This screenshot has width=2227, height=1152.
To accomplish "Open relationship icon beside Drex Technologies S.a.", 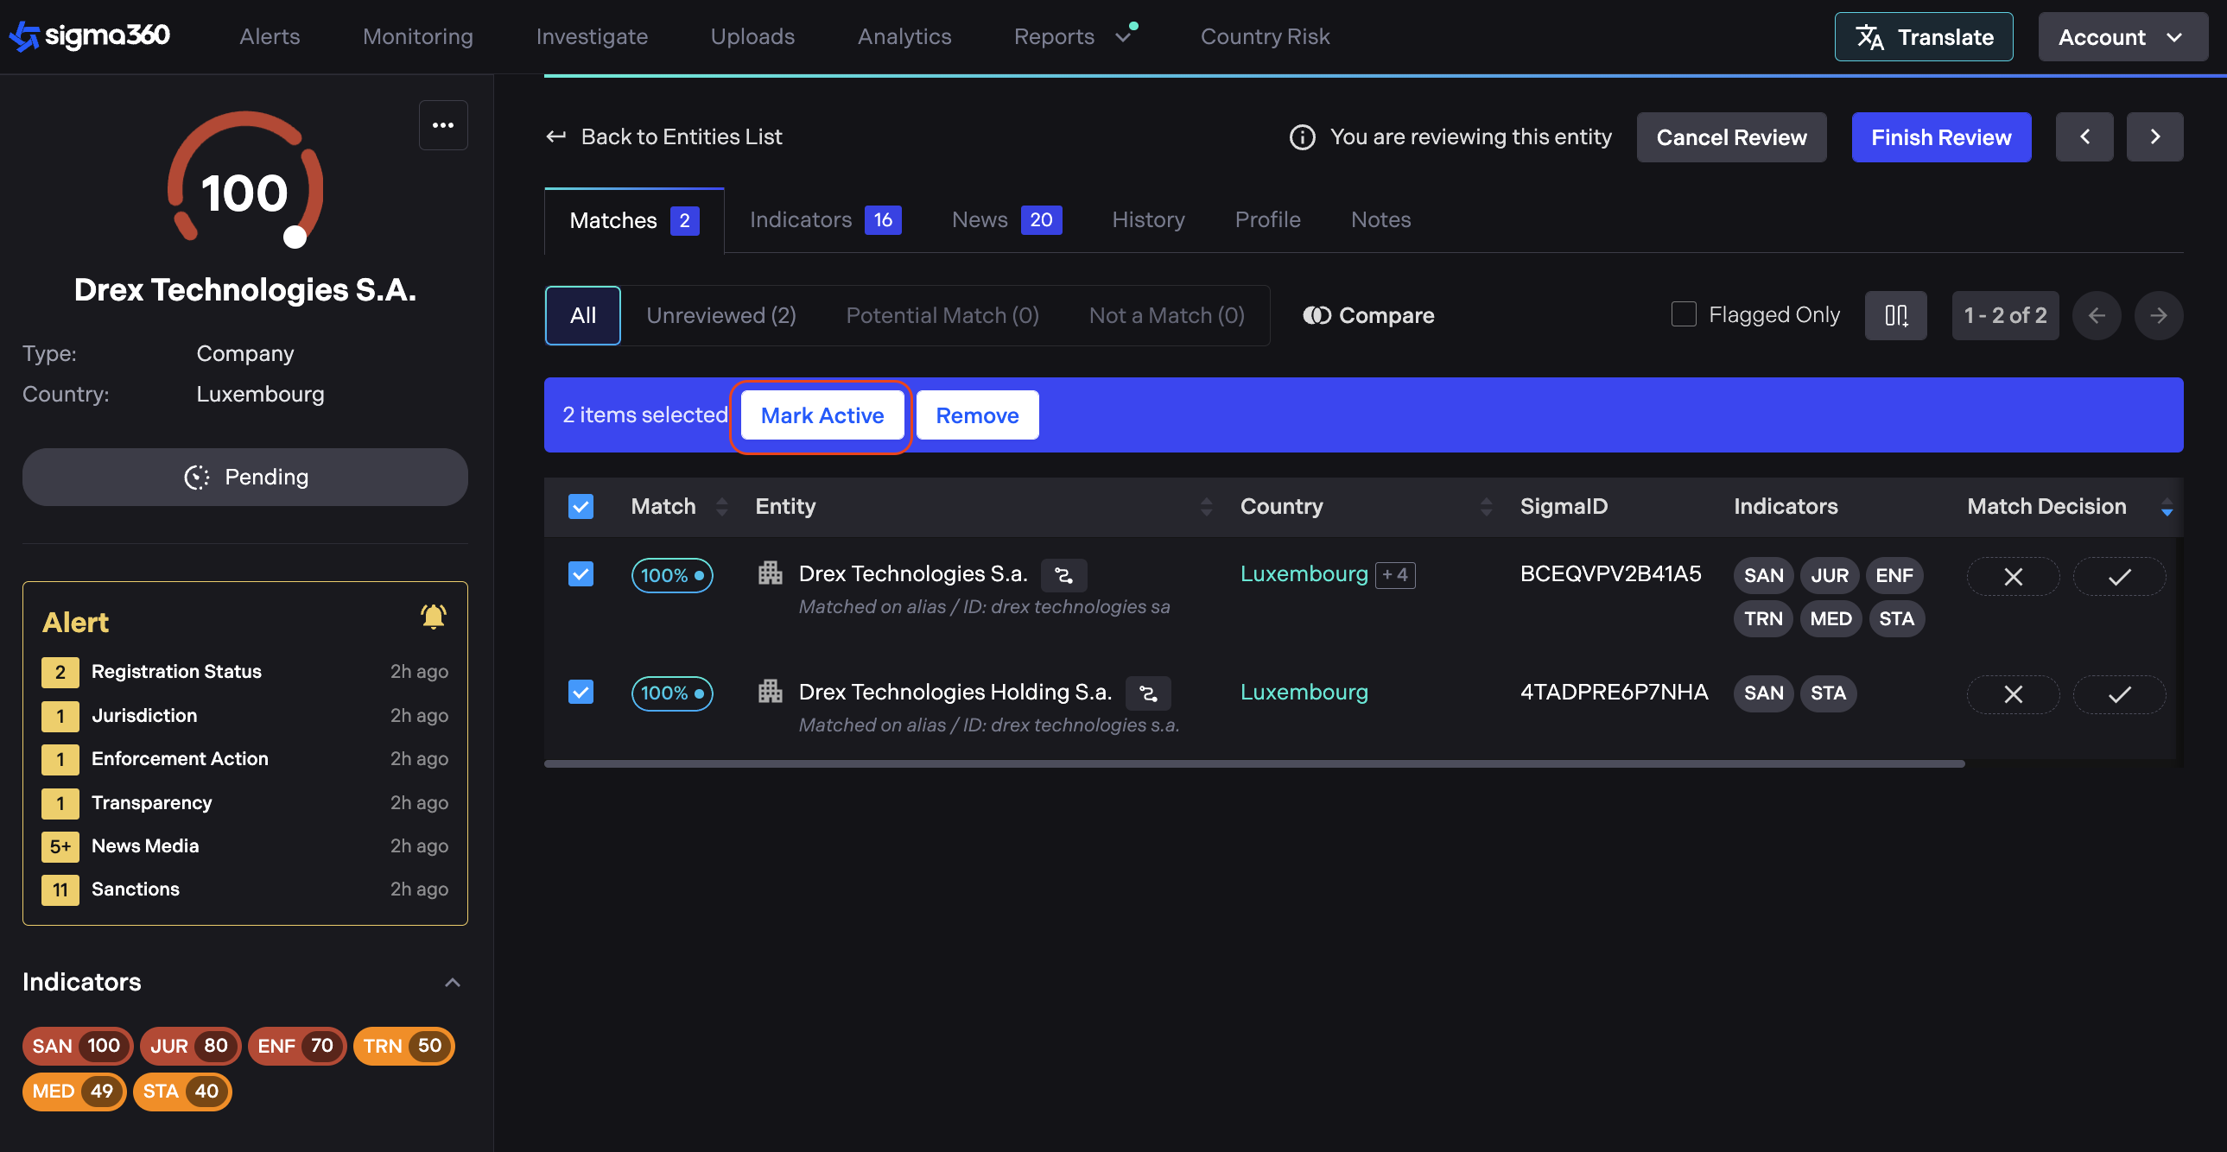I will (1063, 574).
